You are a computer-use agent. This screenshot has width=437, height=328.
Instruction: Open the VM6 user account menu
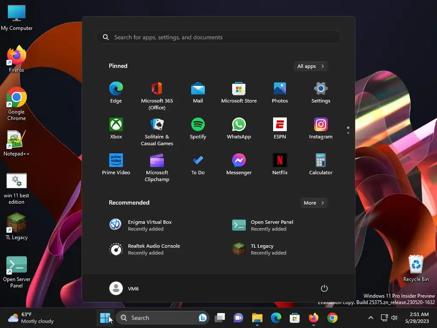124,288
